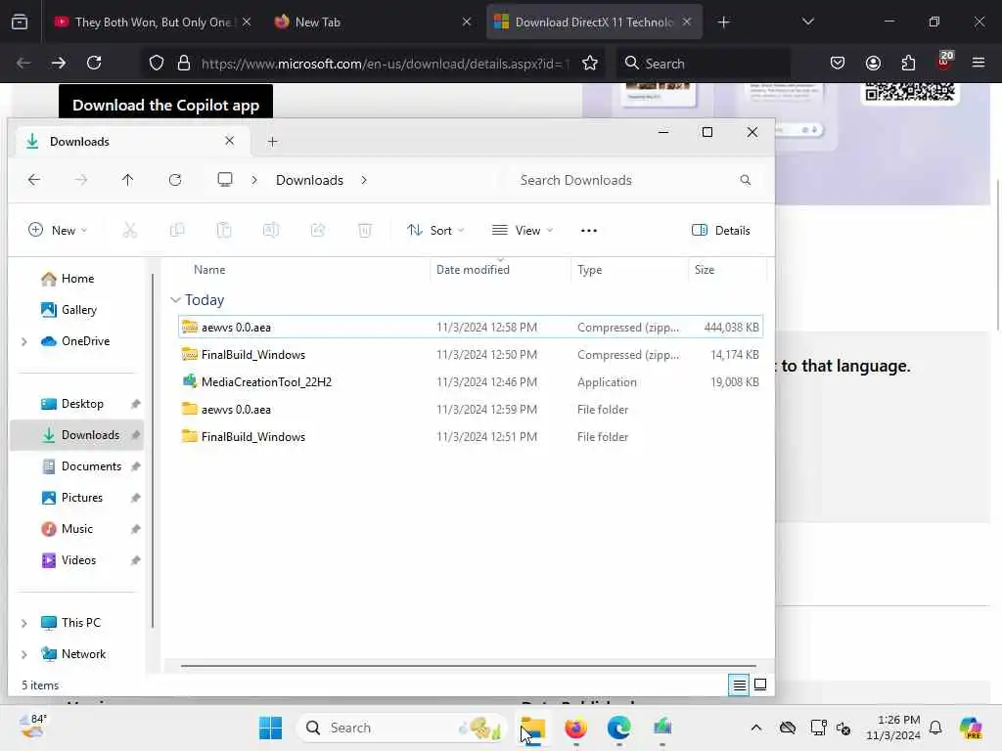1002x751 pixels.
Task: Open Gallery in the navigation pane
Action: tap(76, 310)
